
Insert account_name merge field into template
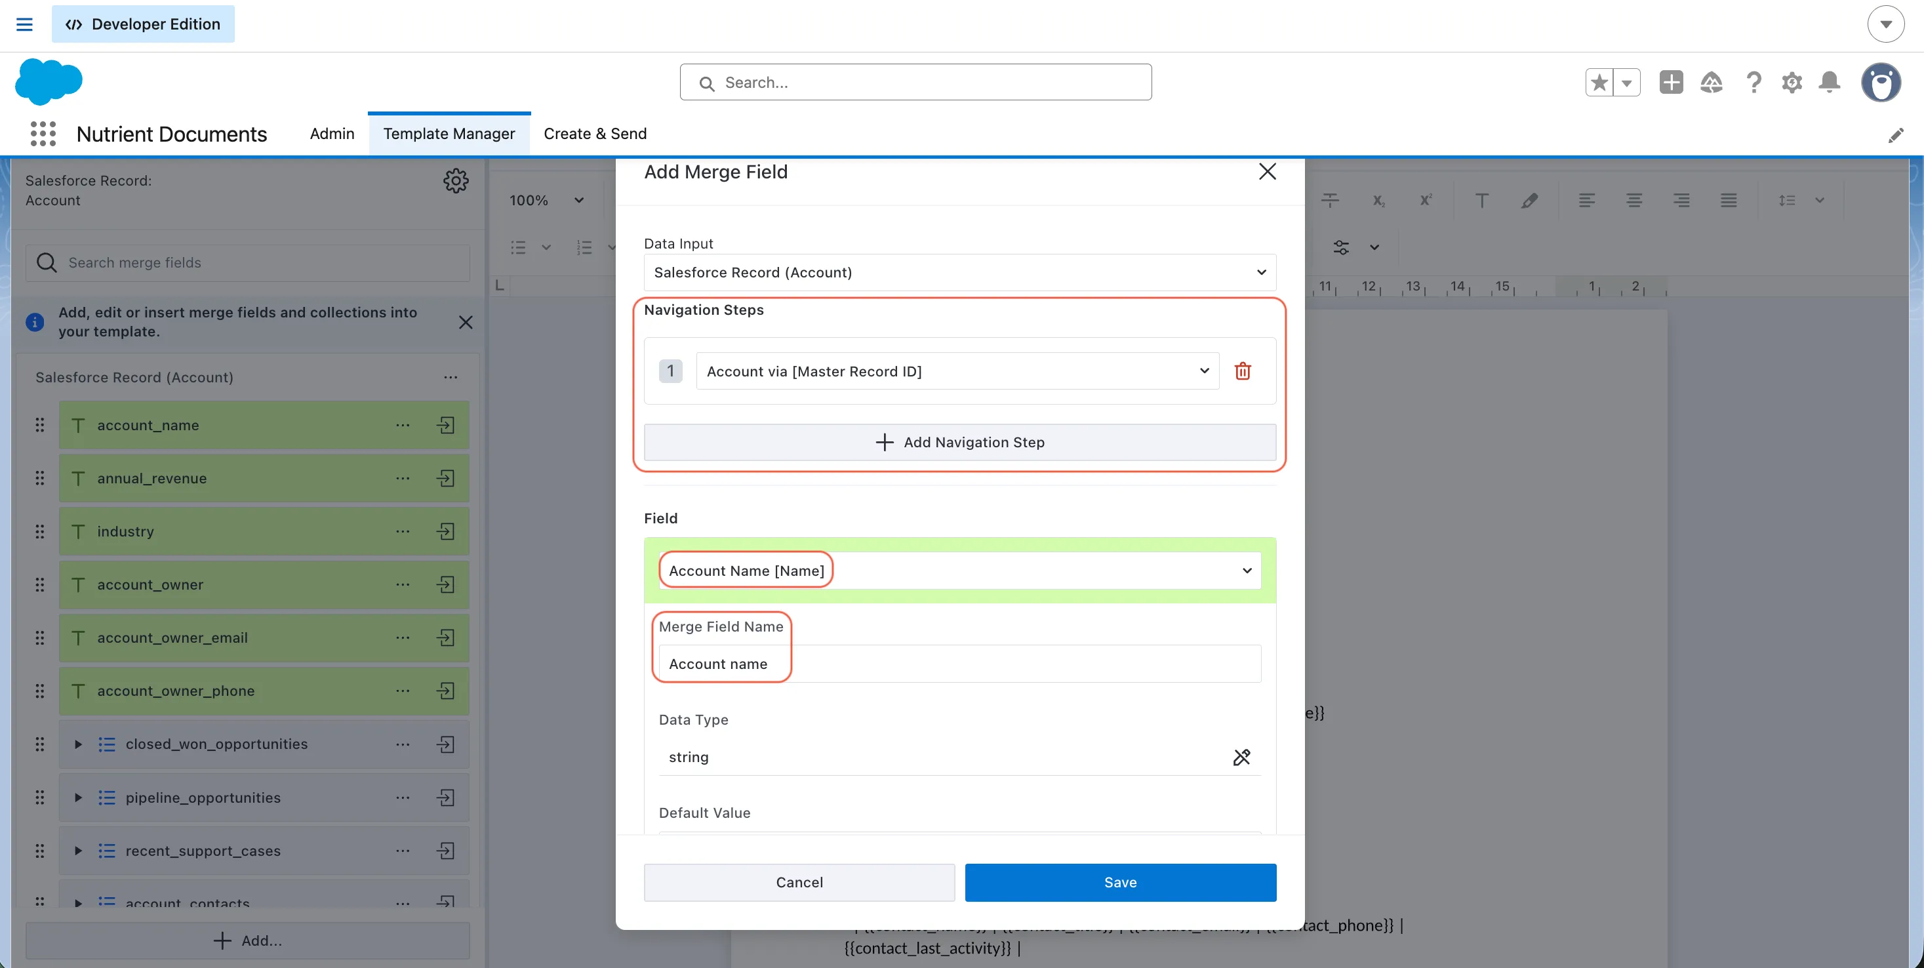pos(446,425)
